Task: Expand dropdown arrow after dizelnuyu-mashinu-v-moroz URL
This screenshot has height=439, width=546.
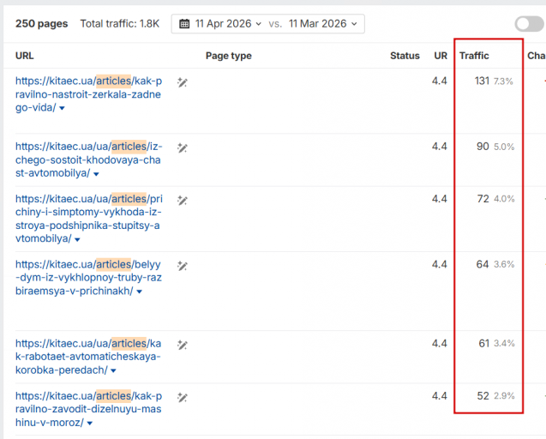Action: pos(89,424)
